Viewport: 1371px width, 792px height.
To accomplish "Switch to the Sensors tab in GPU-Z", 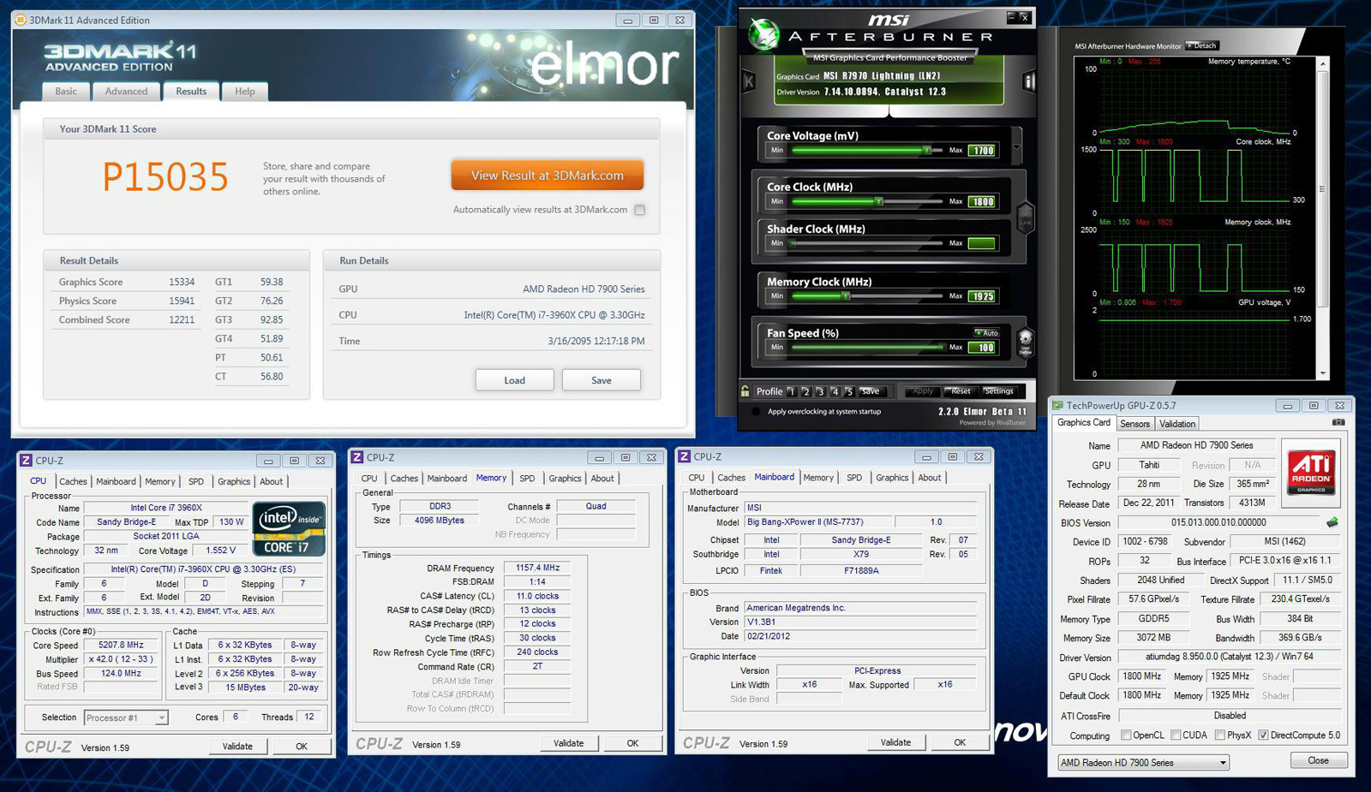I will 1135,423.
